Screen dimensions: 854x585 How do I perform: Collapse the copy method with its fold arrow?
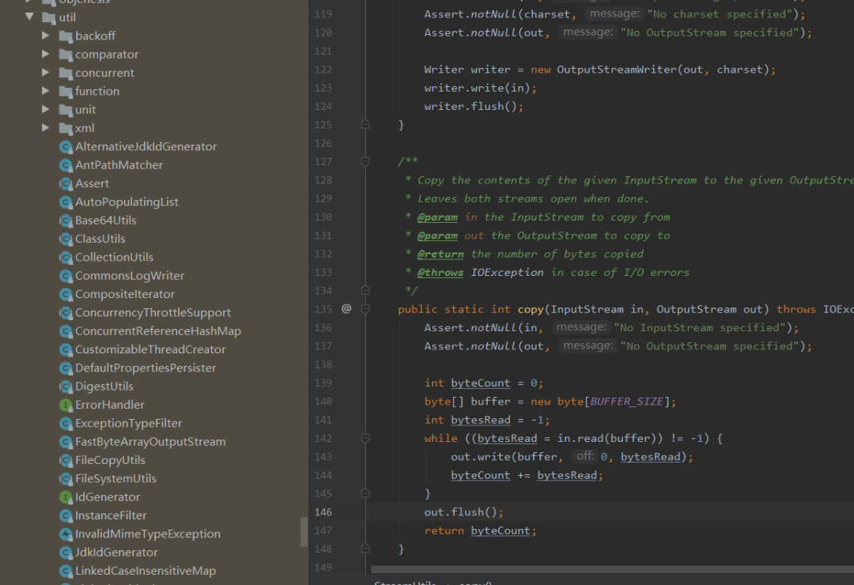click(365, 308)
